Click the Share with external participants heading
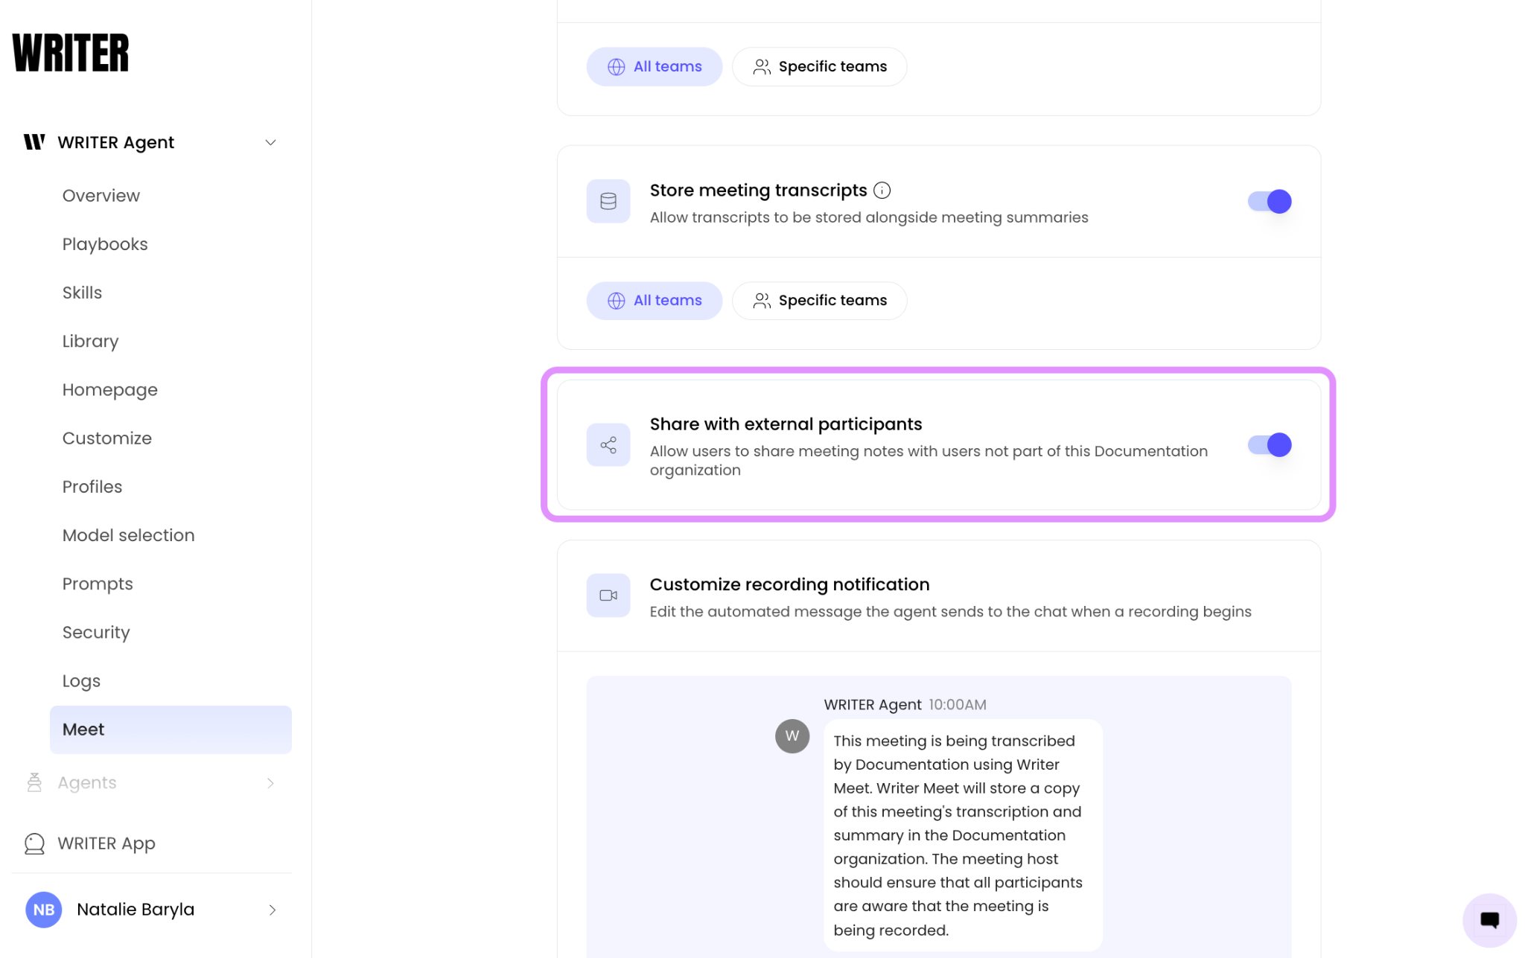Screen dimensions: 1525x958 tap(786, 424)
